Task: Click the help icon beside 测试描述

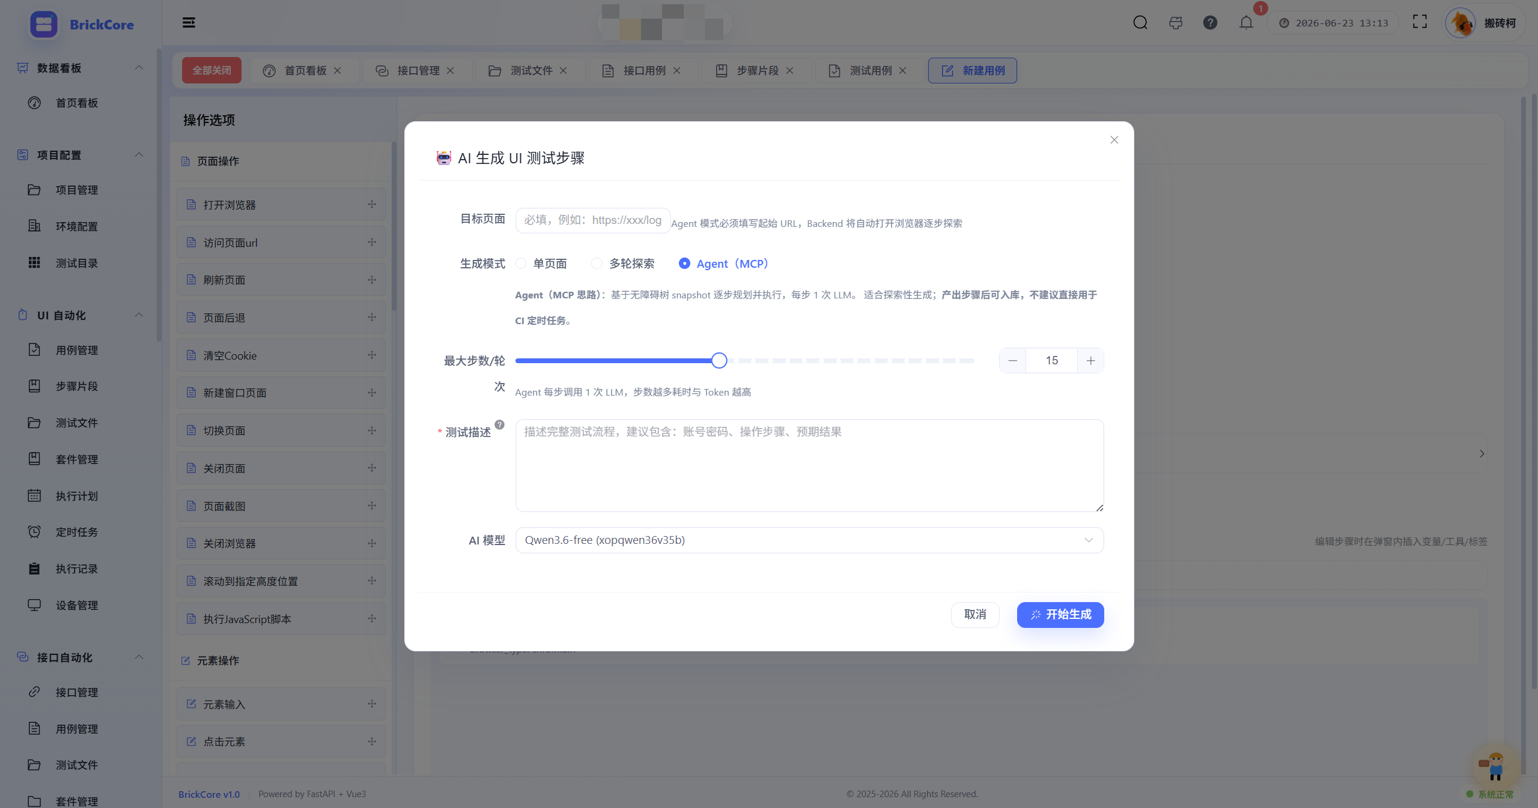Action: tap(499, 424)
